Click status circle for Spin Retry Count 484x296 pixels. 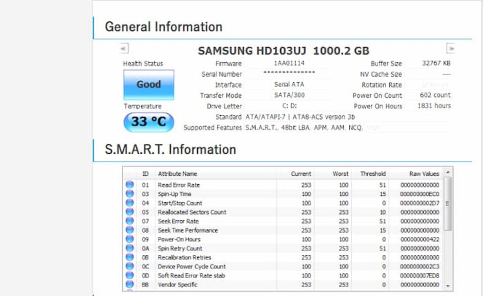(129, 248)
